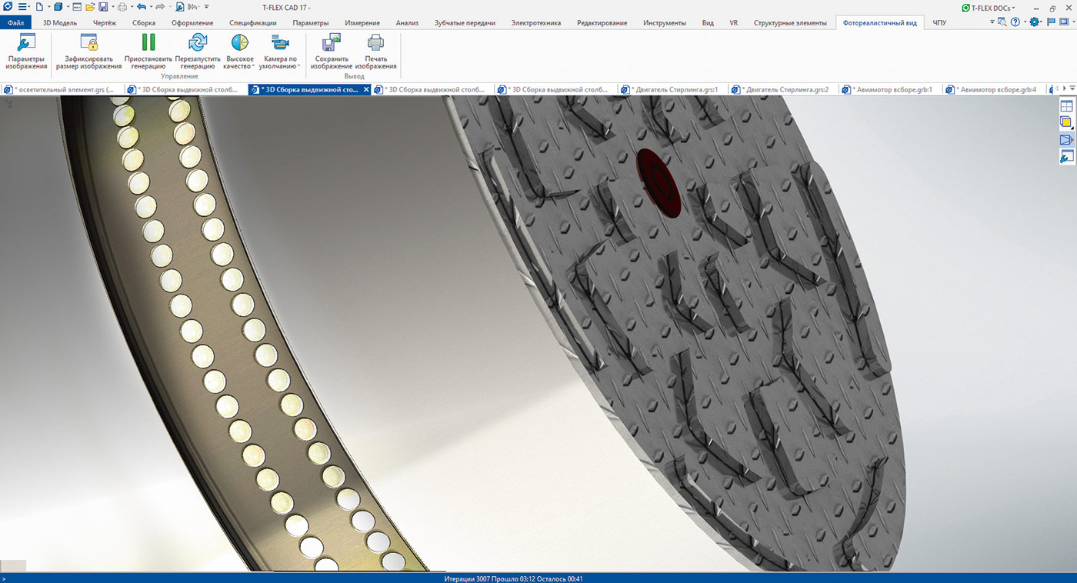Switch to the Структурные элементы ribbon tab
The image size is (1077, 583).
click(x=790, y=23)
